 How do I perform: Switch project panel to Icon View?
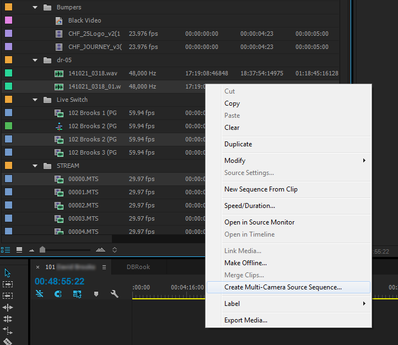point(19,249)
